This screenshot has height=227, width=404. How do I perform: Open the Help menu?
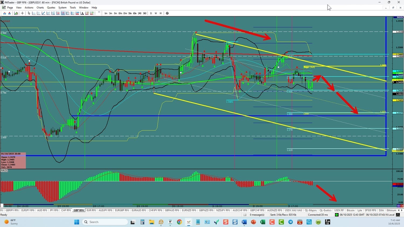pyautogui.click(x=94, y=8)
